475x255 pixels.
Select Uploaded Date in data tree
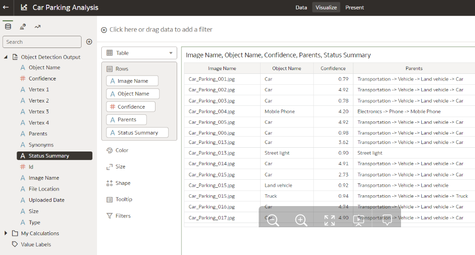tap(46, 200)
